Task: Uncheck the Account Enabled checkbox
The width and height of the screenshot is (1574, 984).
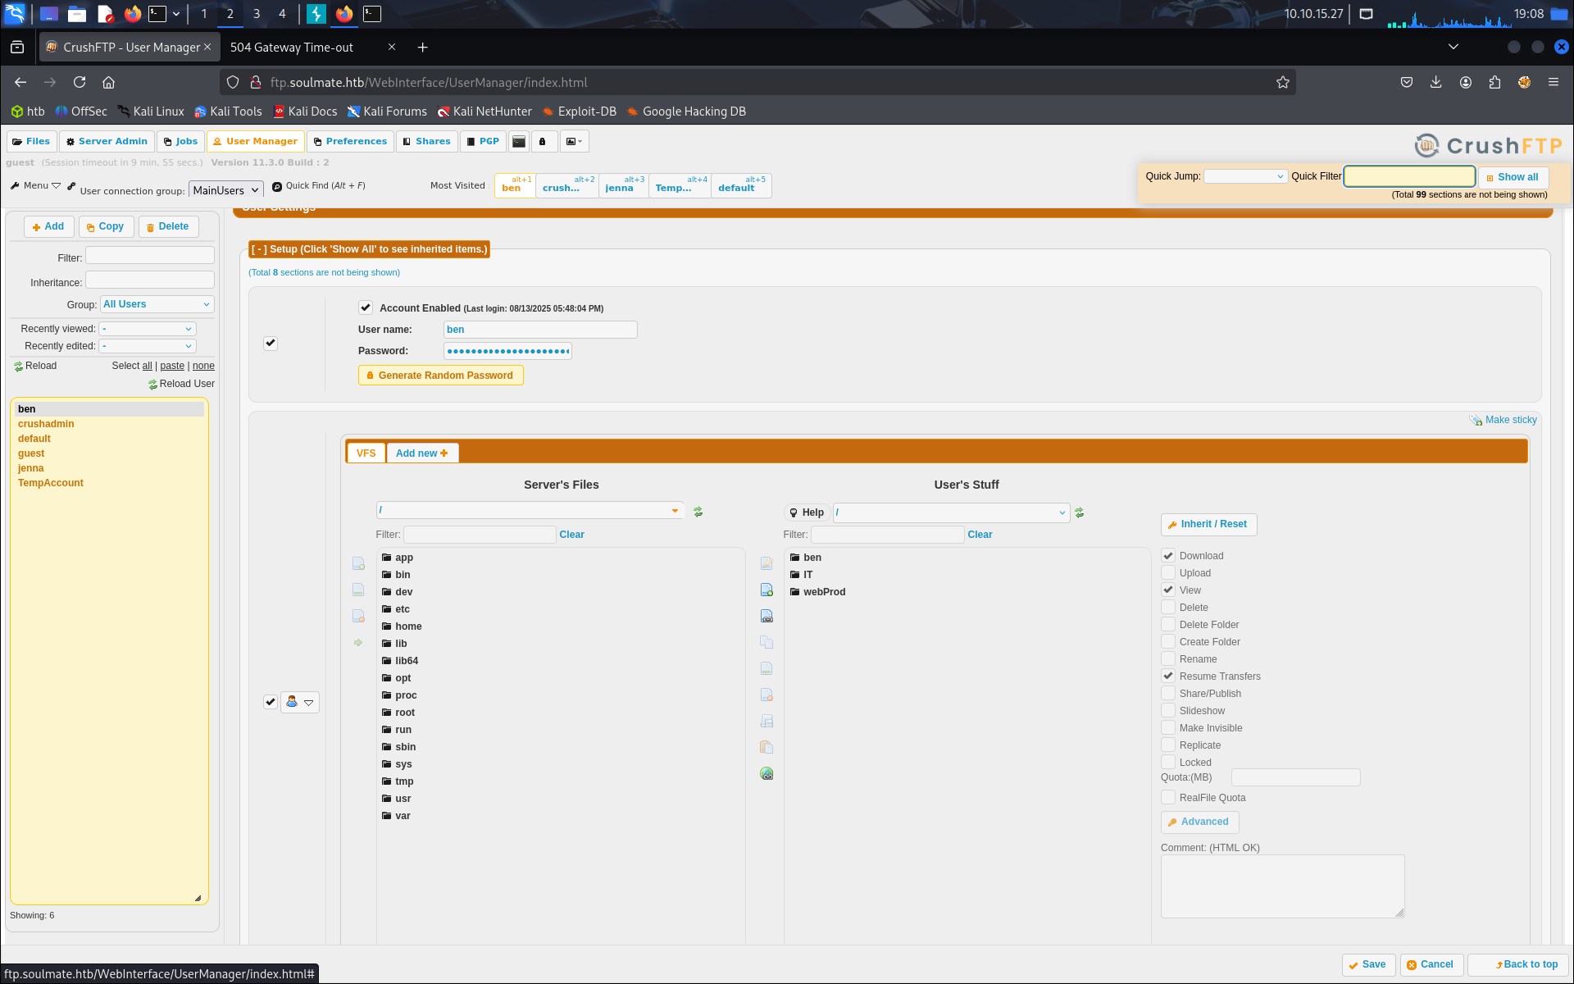Action: pyautogui.click(x=366, y=307)
